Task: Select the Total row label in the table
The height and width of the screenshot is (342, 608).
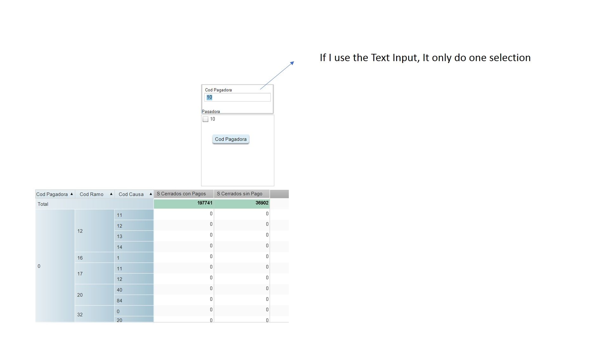Action: 43,204
